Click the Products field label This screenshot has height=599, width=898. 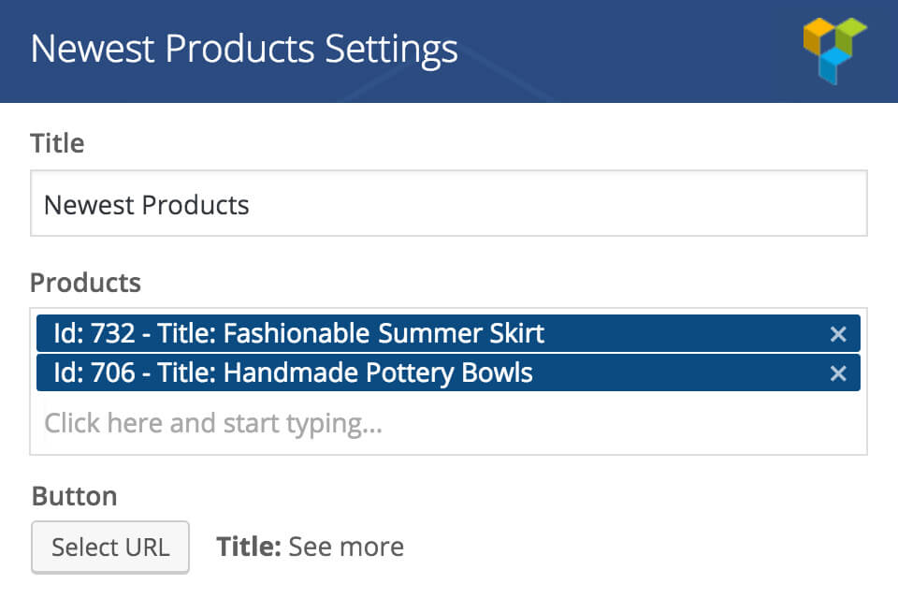(x=85, y=283)
